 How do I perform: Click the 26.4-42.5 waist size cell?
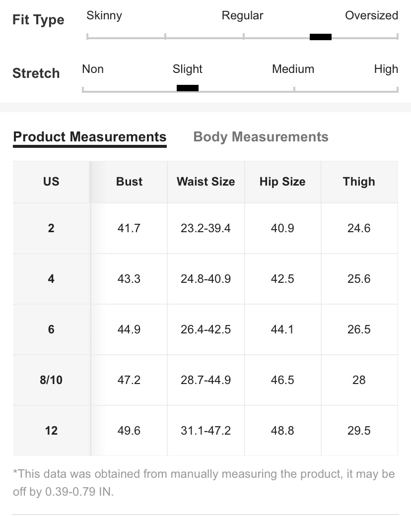tap(205, 329)
